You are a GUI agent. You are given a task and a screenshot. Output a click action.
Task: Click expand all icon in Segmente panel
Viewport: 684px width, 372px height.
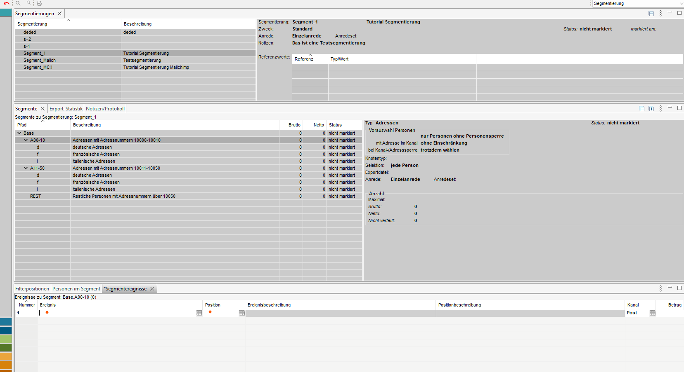[x=651, y=109]
